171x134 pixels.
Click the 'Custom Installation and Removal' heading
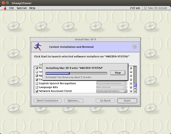point(71,47)
